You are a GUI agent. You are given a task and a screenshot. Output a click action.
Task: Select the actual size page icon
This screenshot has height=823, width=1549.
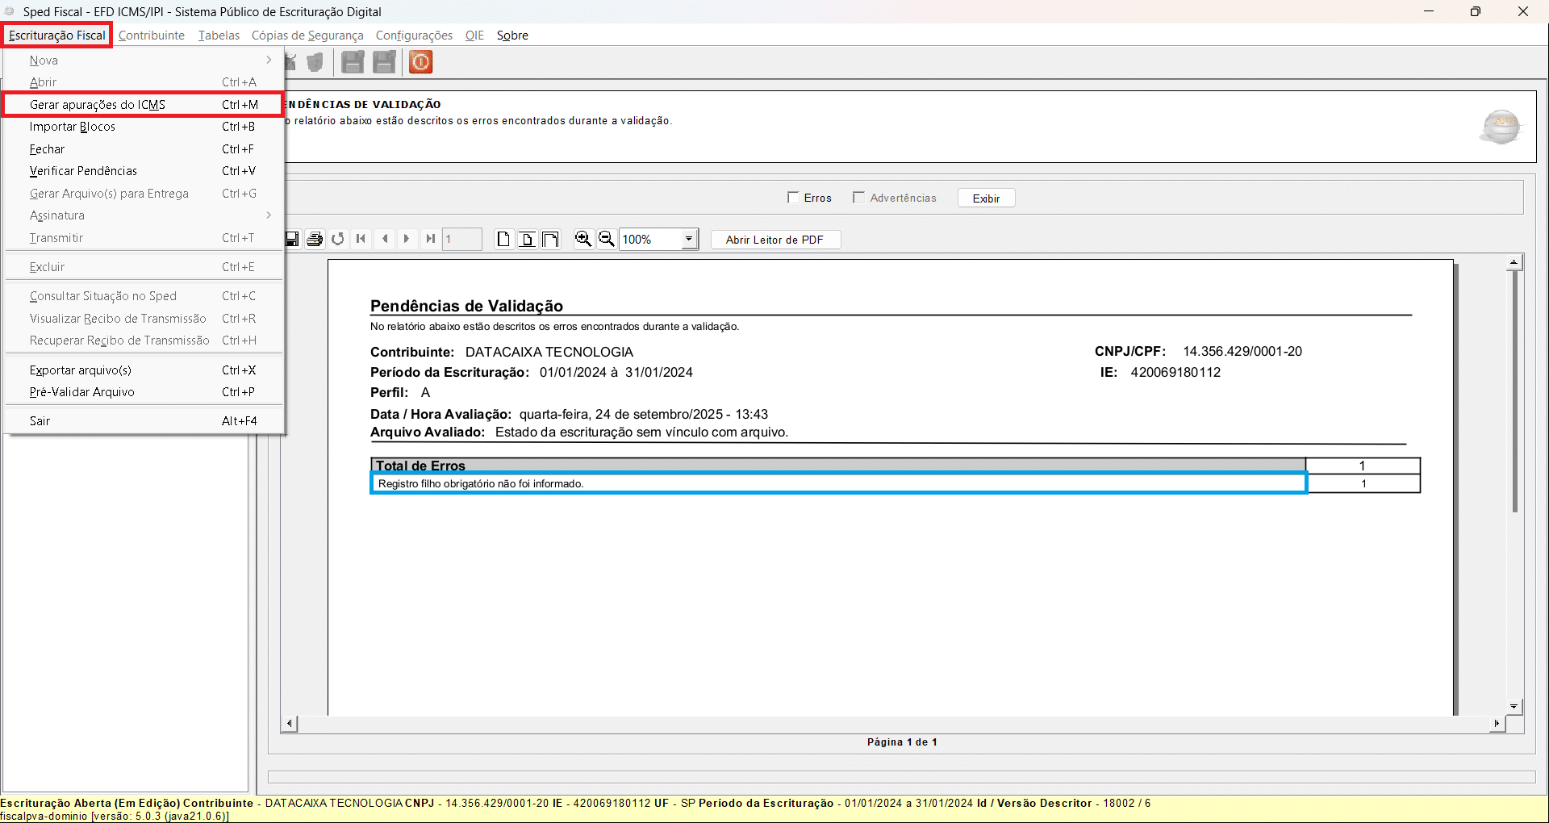point(503,239)
